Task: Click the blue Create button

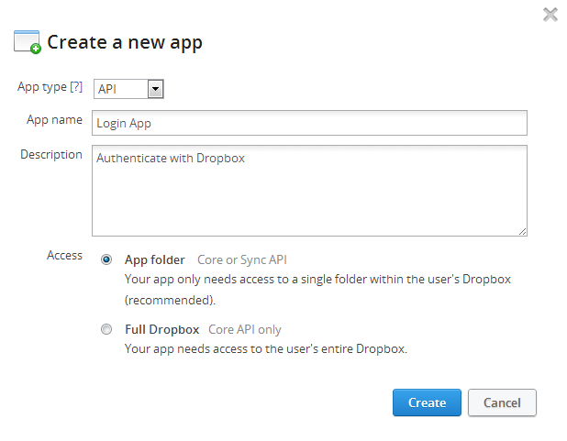Action: coord(427,402)
